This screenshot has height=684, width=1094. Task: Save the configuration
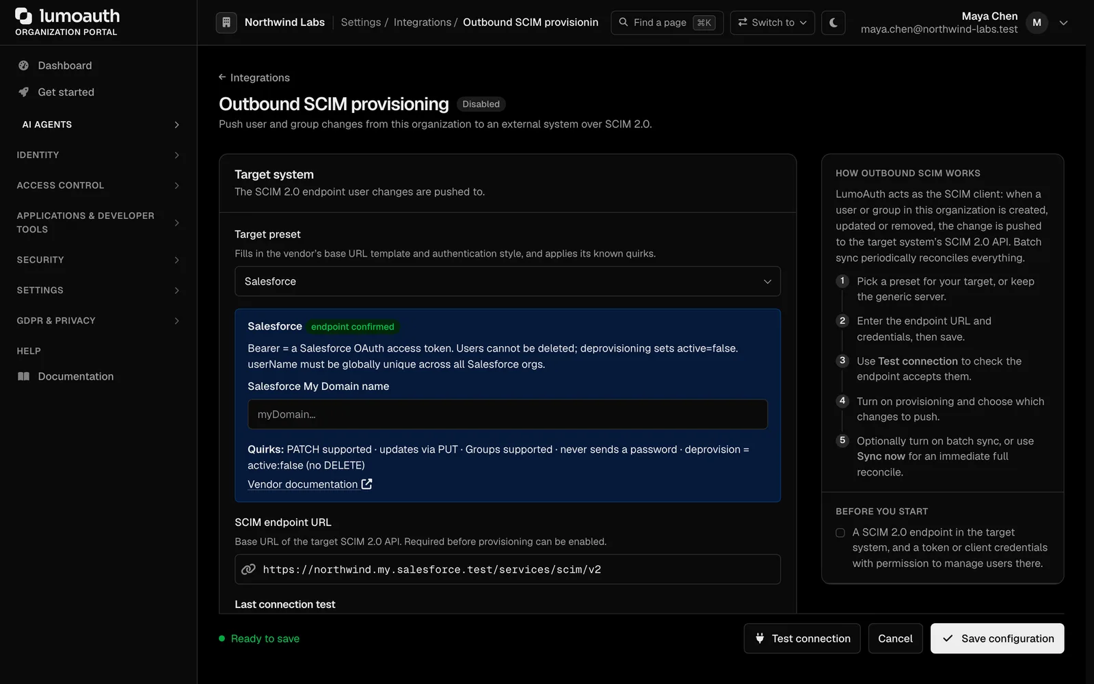997,638
